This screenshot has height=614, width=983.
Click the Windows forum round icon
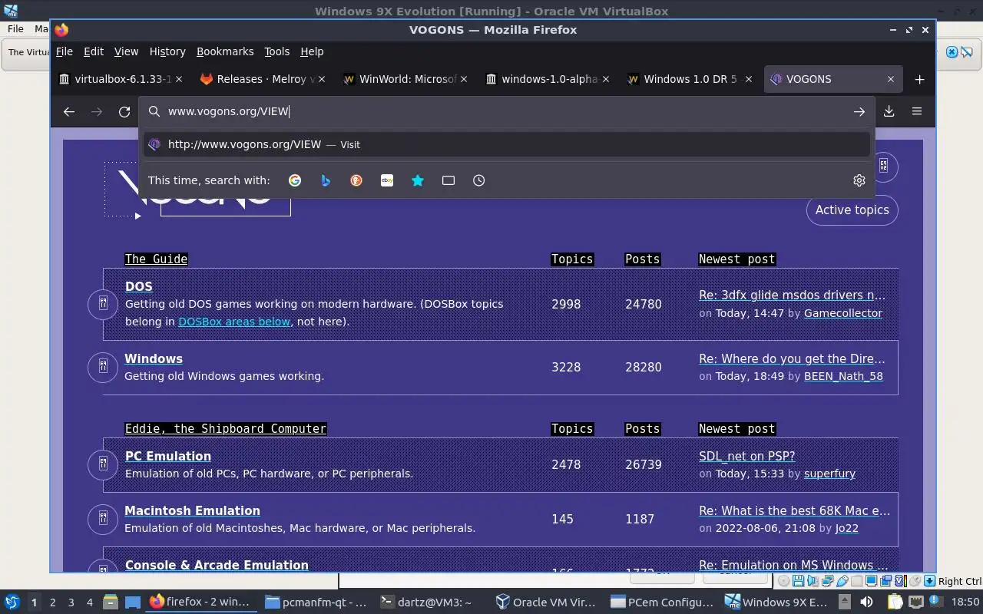(103, 368)
